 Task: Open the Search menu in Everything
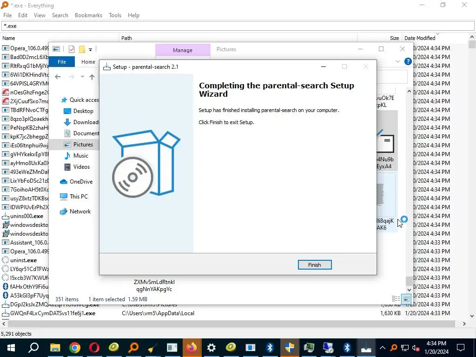(x=60, y=15)
